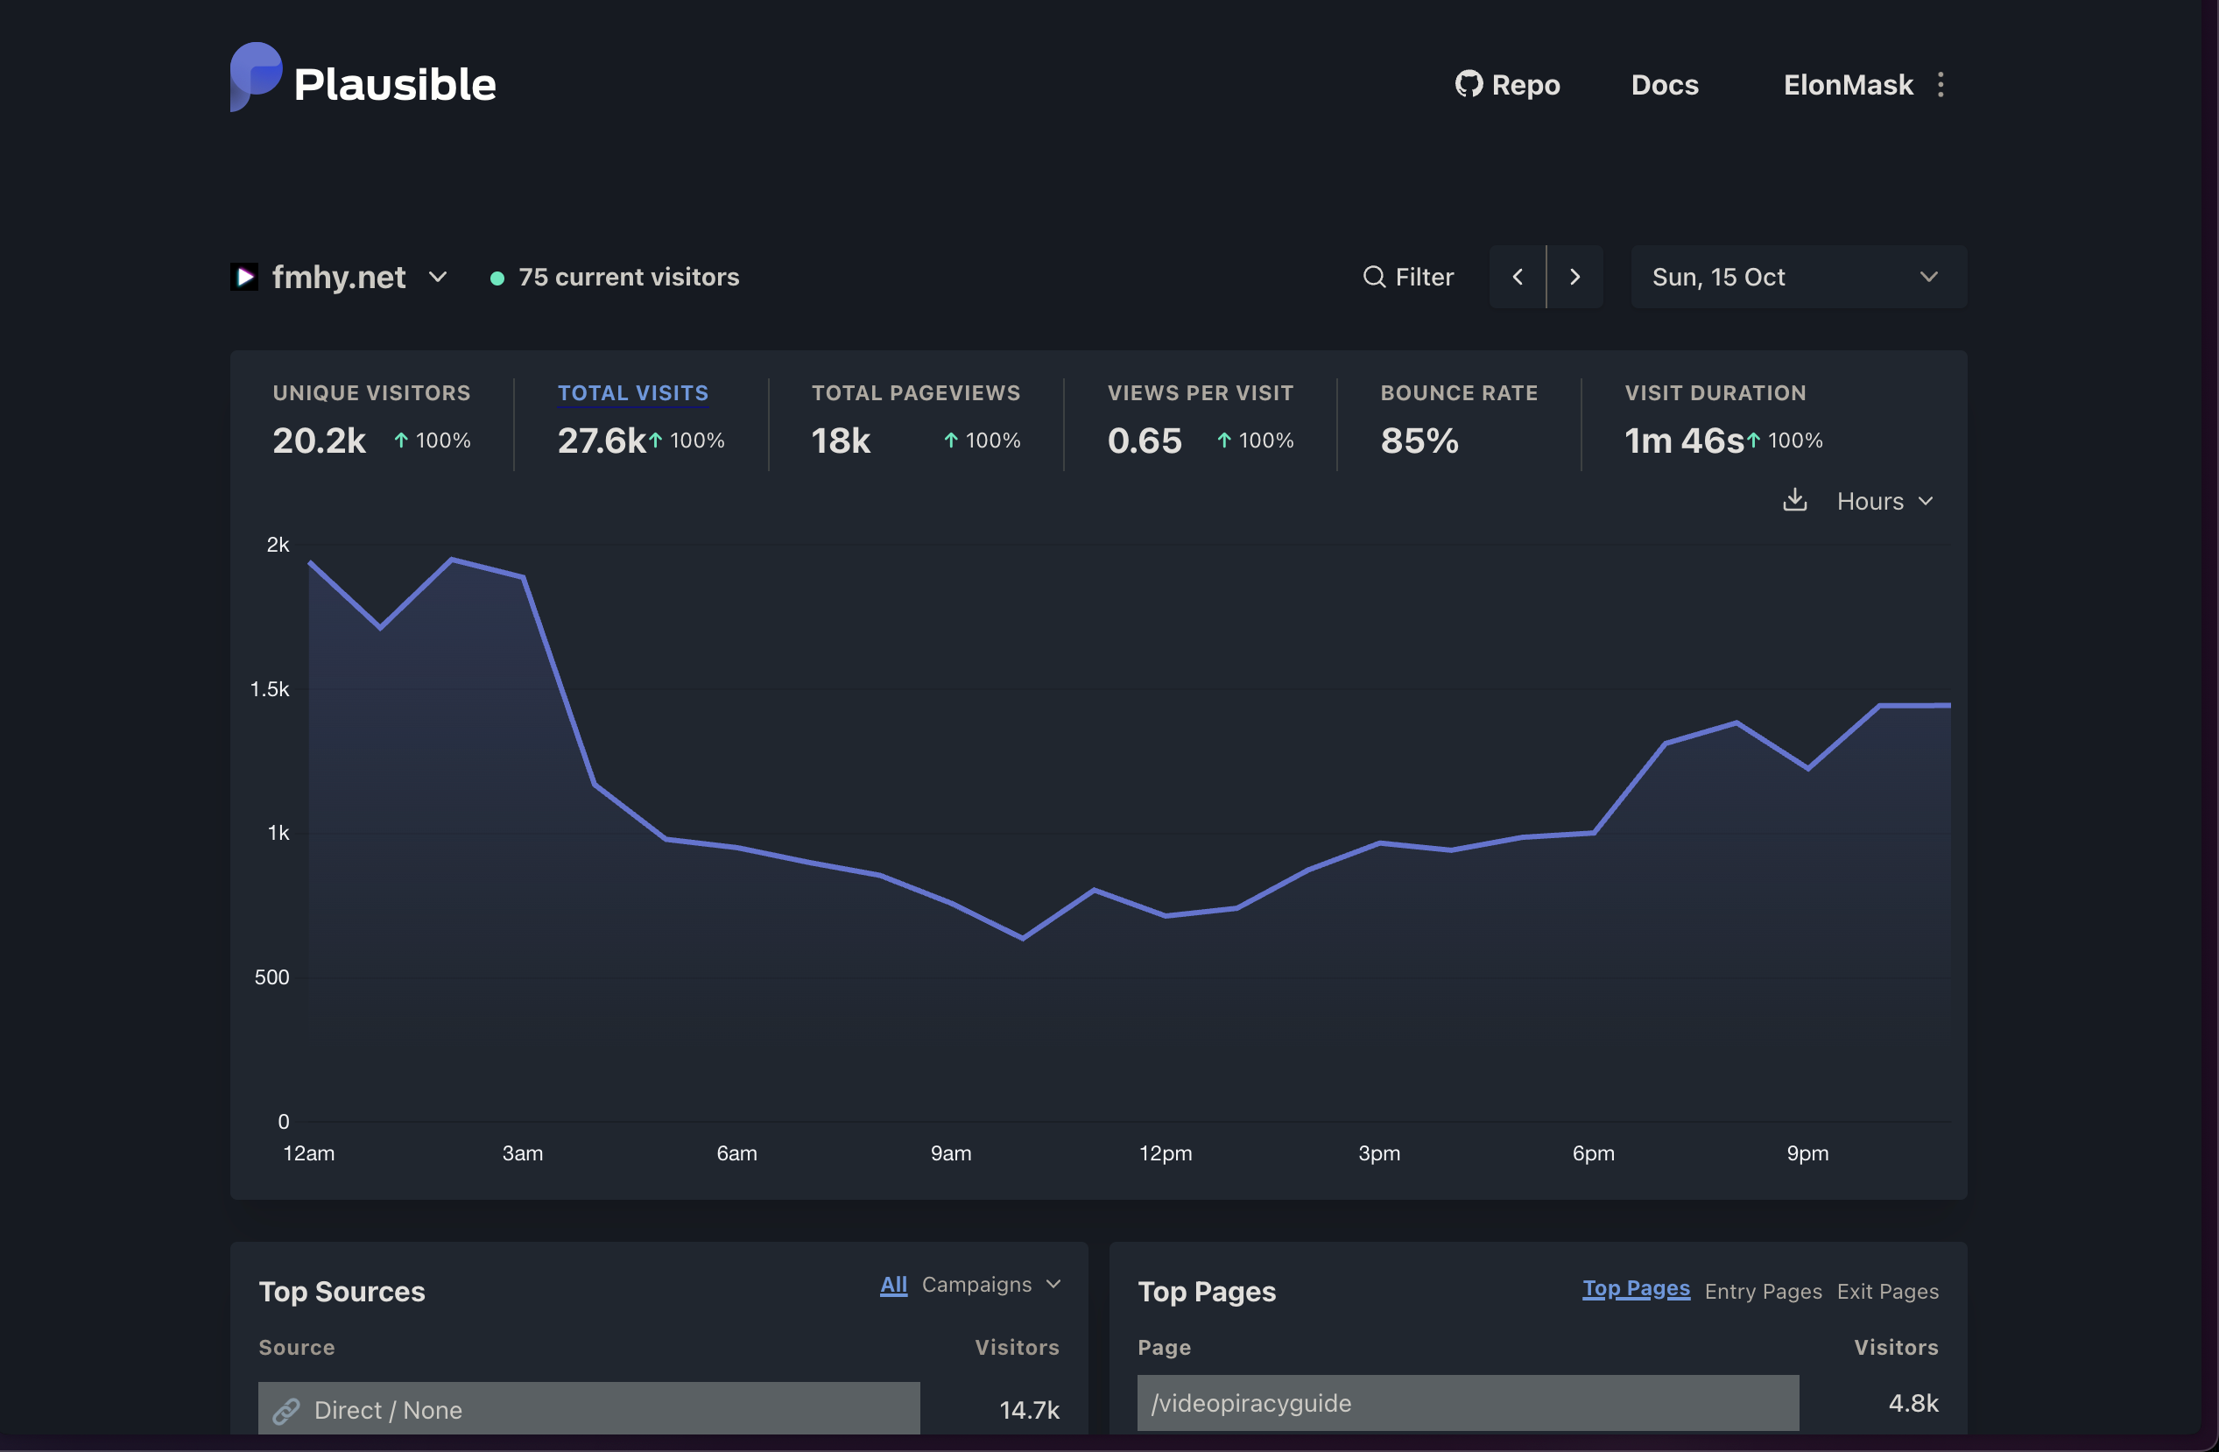Screen dimensions: 2219x1452
Task: Open the three-dot user menu
Action: 1941,85
